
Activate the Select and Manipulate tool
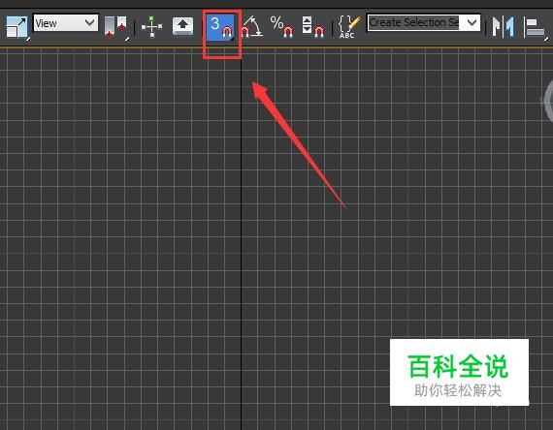(x=151, y=27)
